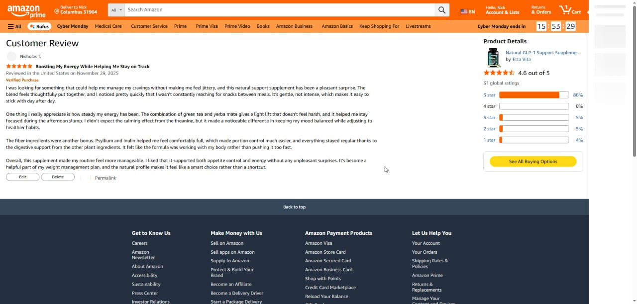This screenshot has height=304, width=637.
Task: Open Press Center footer link
Action: click(145, 294)
